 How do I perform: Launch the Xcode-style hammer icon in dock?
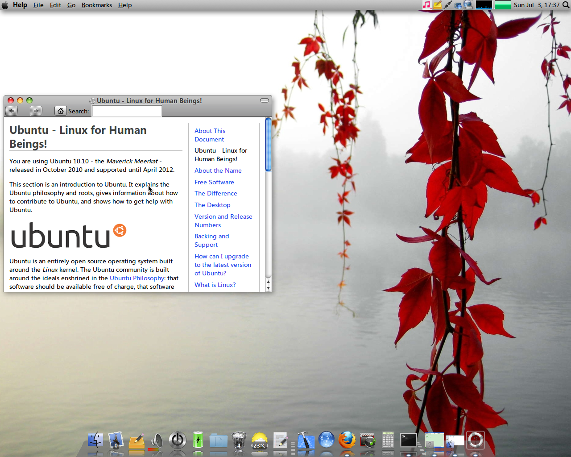tap(306, 440)
